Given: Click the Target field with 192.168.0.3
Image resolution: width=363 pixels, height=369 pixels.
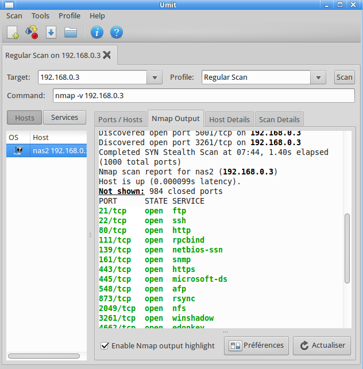Looking at the screenshot, I should [x=92, y=77].
